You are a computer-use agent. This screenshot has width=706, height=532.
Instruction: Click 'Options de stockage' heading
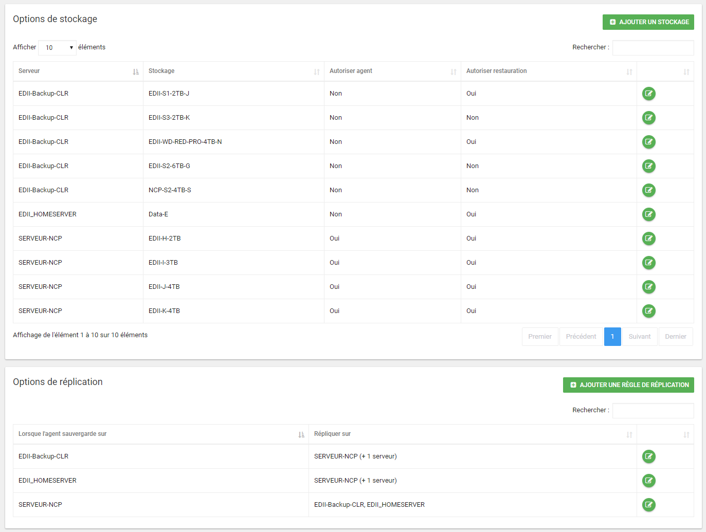coord(55,19)
